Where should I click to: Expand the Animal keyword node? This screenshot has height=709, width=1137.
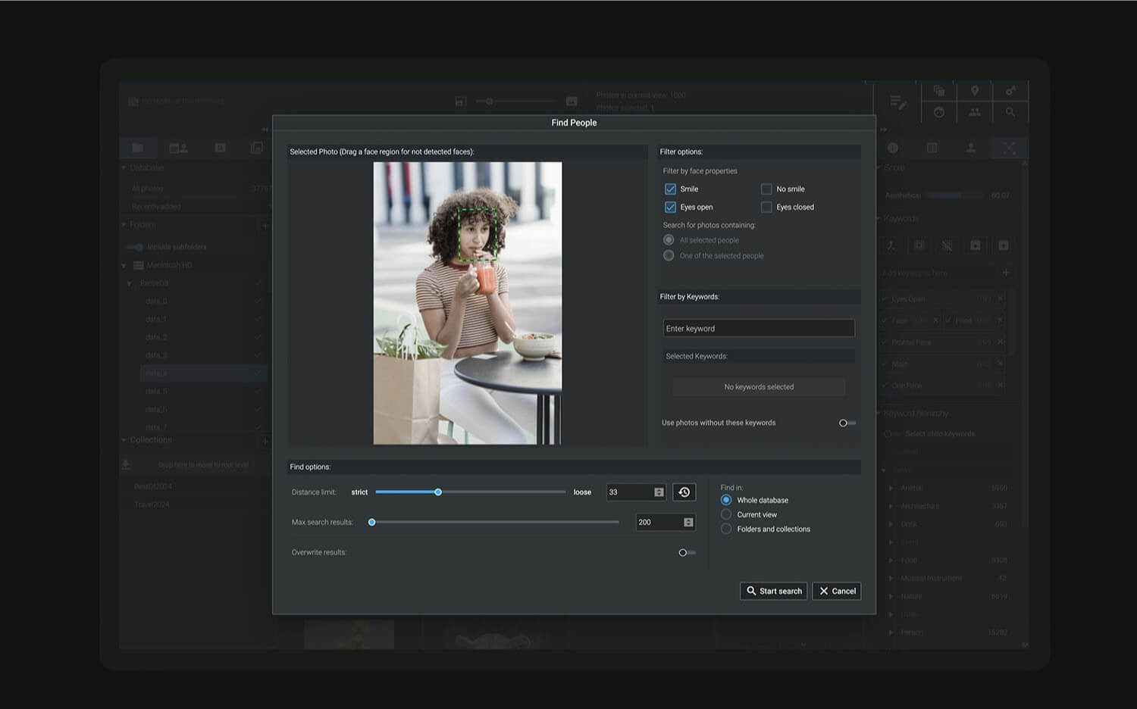tap(891, 488)
